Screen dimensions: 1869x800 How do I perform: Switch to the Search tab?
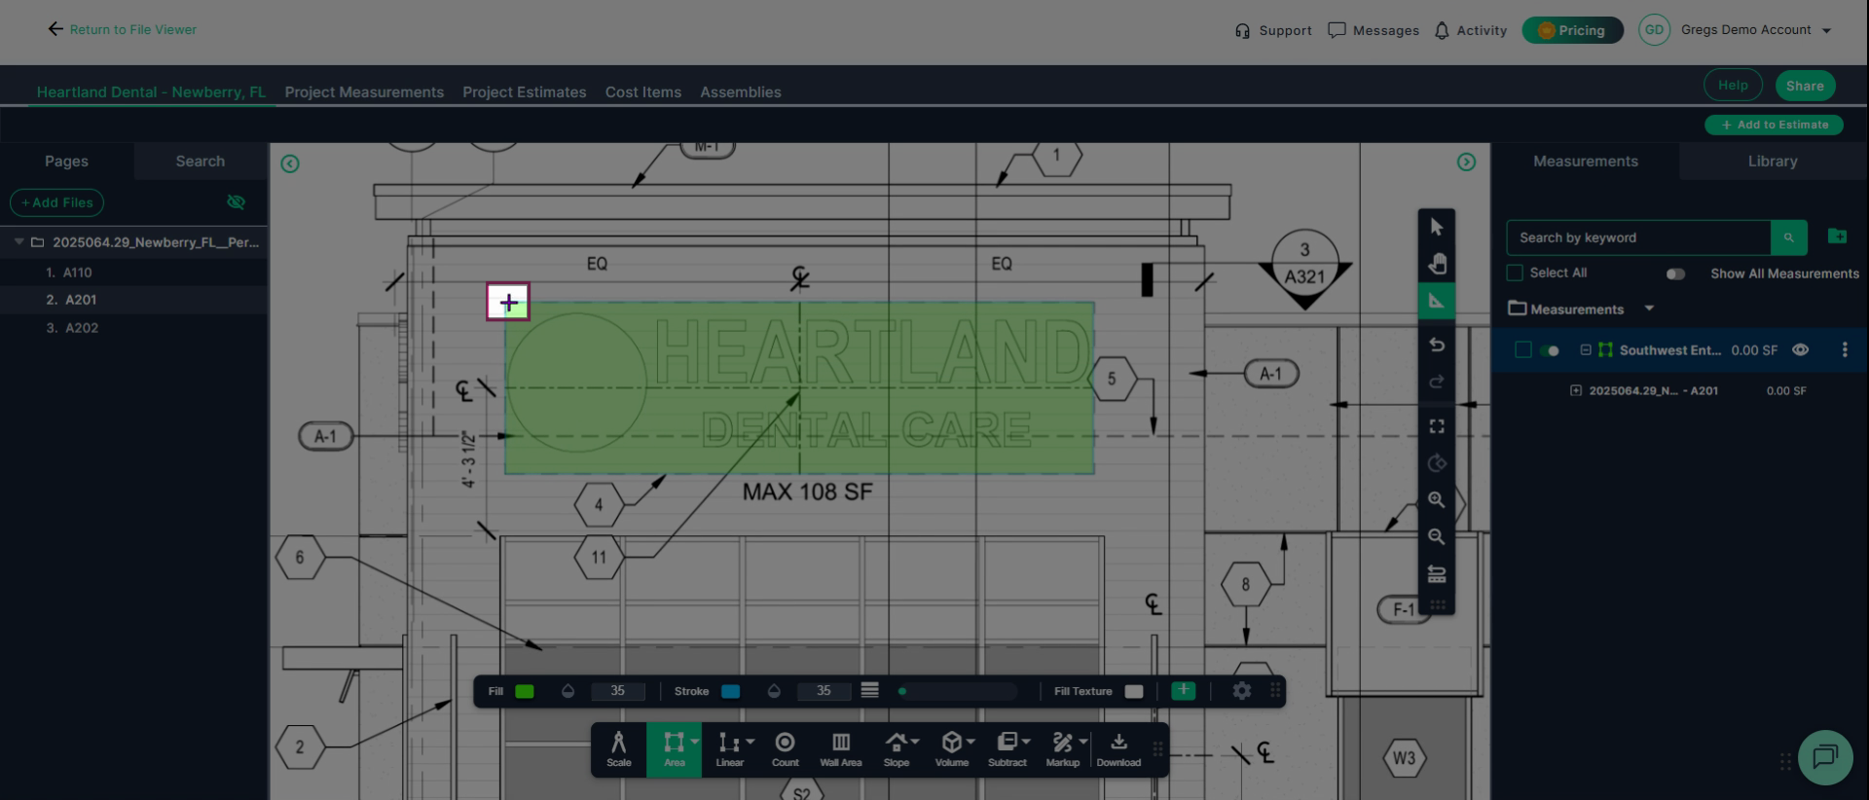201,162
